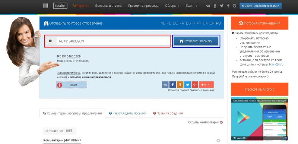Share via the Google+ share button
This screenshot has height=144, width=298.
point(195,85)
